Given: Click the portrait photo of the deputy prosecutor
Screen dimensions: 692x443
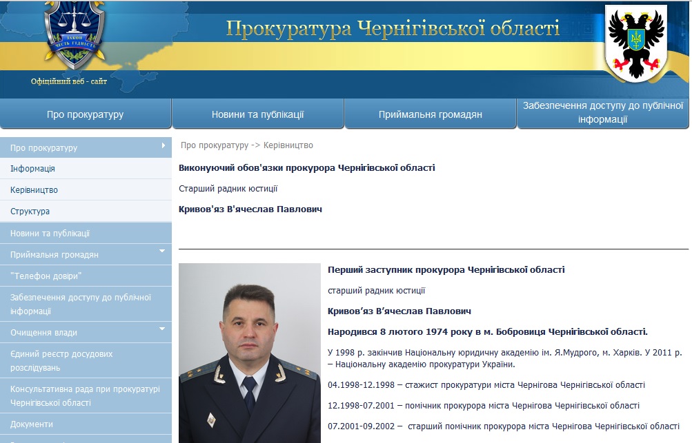Looking at the screenshot, I should [249, 353].
